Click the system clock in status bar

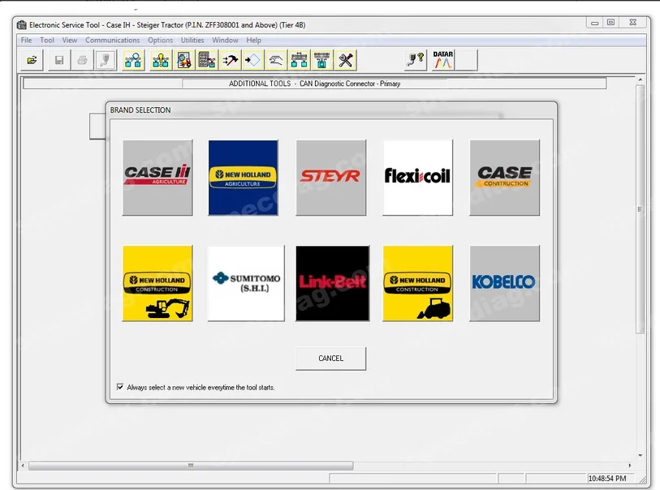pos(606,479)
